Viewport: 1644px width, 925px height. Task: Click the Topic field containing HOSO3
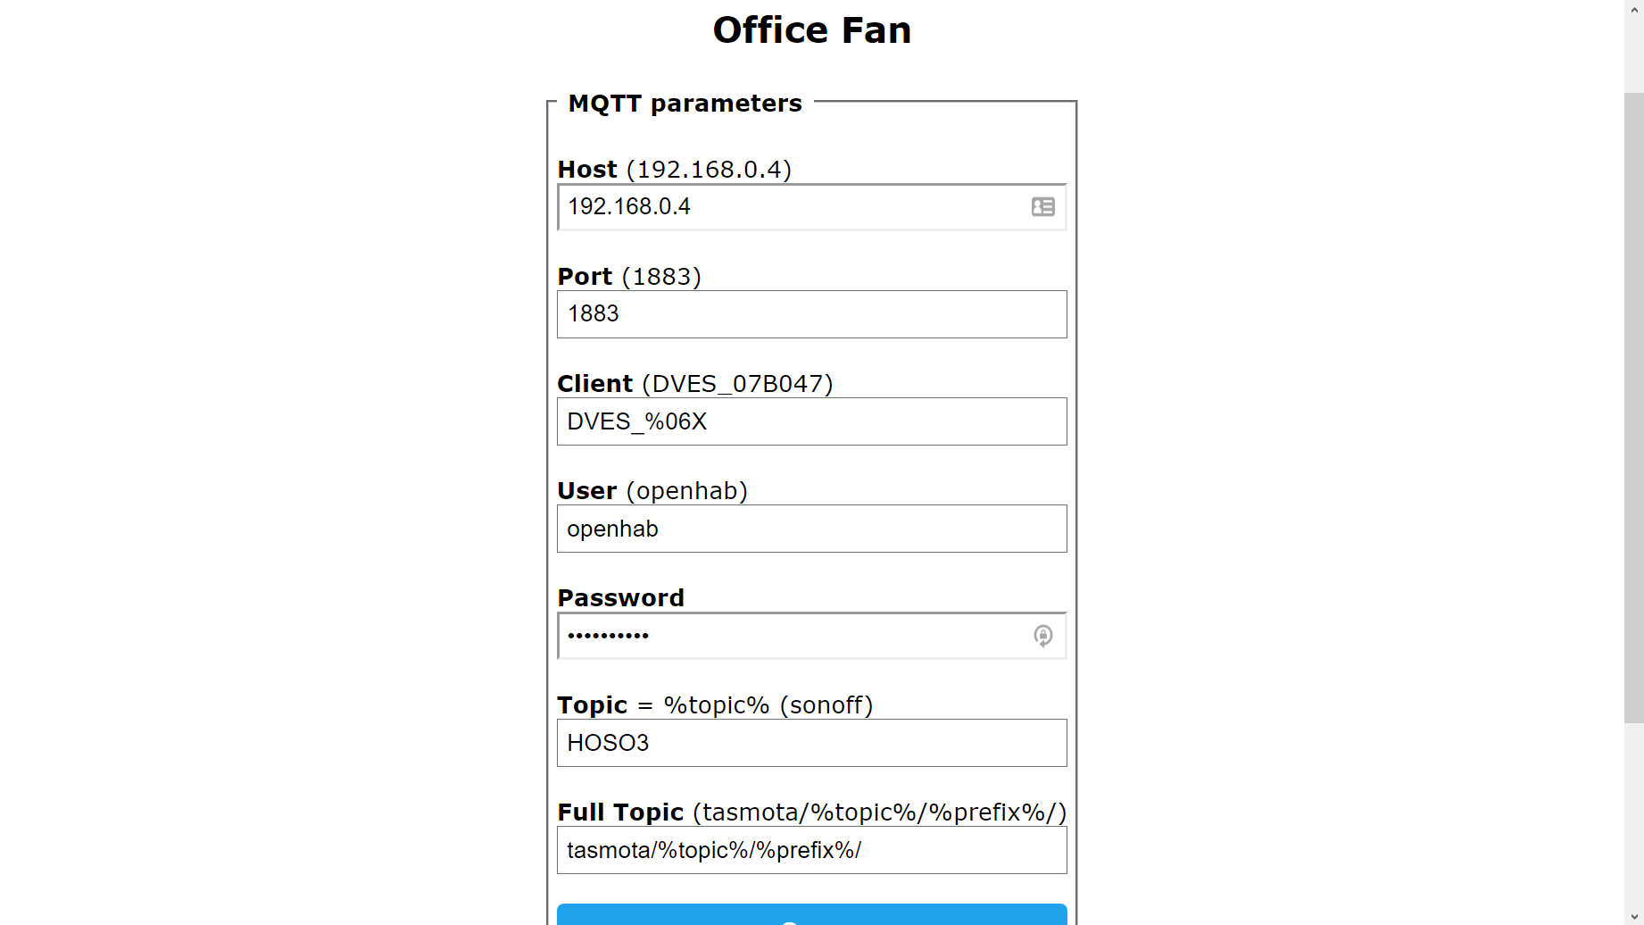click(811, 743)
